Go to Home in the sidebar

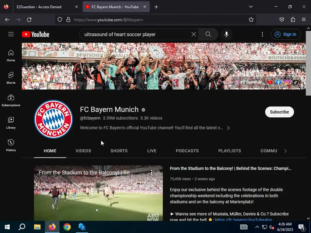click(x=11, y=56)
